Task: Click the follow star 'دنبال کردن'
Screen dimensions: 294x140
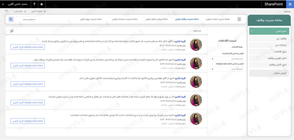Action: point(20,11)
